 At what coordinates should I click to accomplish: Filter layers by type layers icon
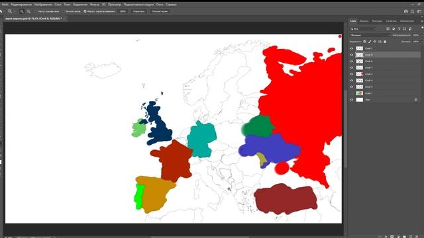(399, 28)
